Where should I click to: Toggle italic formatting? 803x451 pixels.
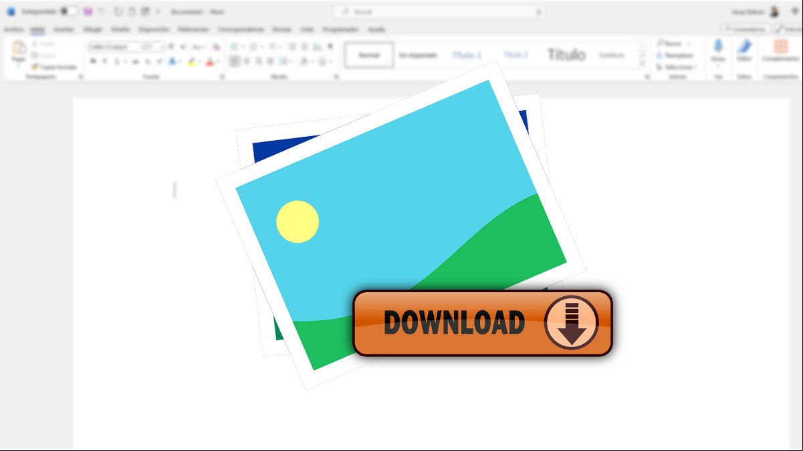[104, 61]
